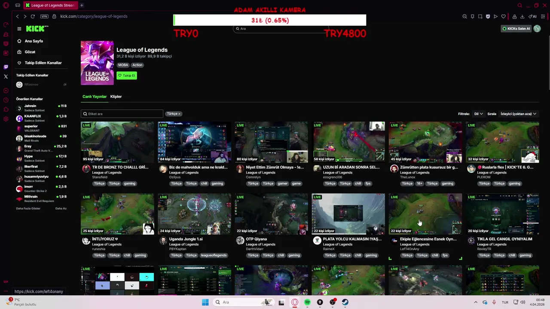The height and width of the screenshot is (309, 550).
Task: Open TR DE BRONZ TO CHALLL stream thumbnail
Action: (117, 142)
